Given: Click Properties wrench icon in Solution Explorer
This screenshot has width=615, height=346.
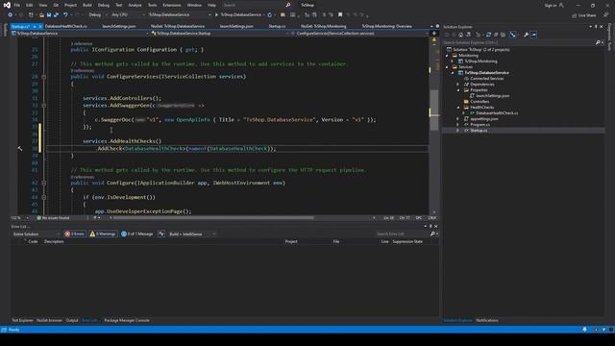Looking at the screenshot, I should pyautogui.click(x=526, y=35).
